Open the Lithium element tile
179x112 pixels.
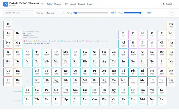pyautogui.click(x=8, y=35)
